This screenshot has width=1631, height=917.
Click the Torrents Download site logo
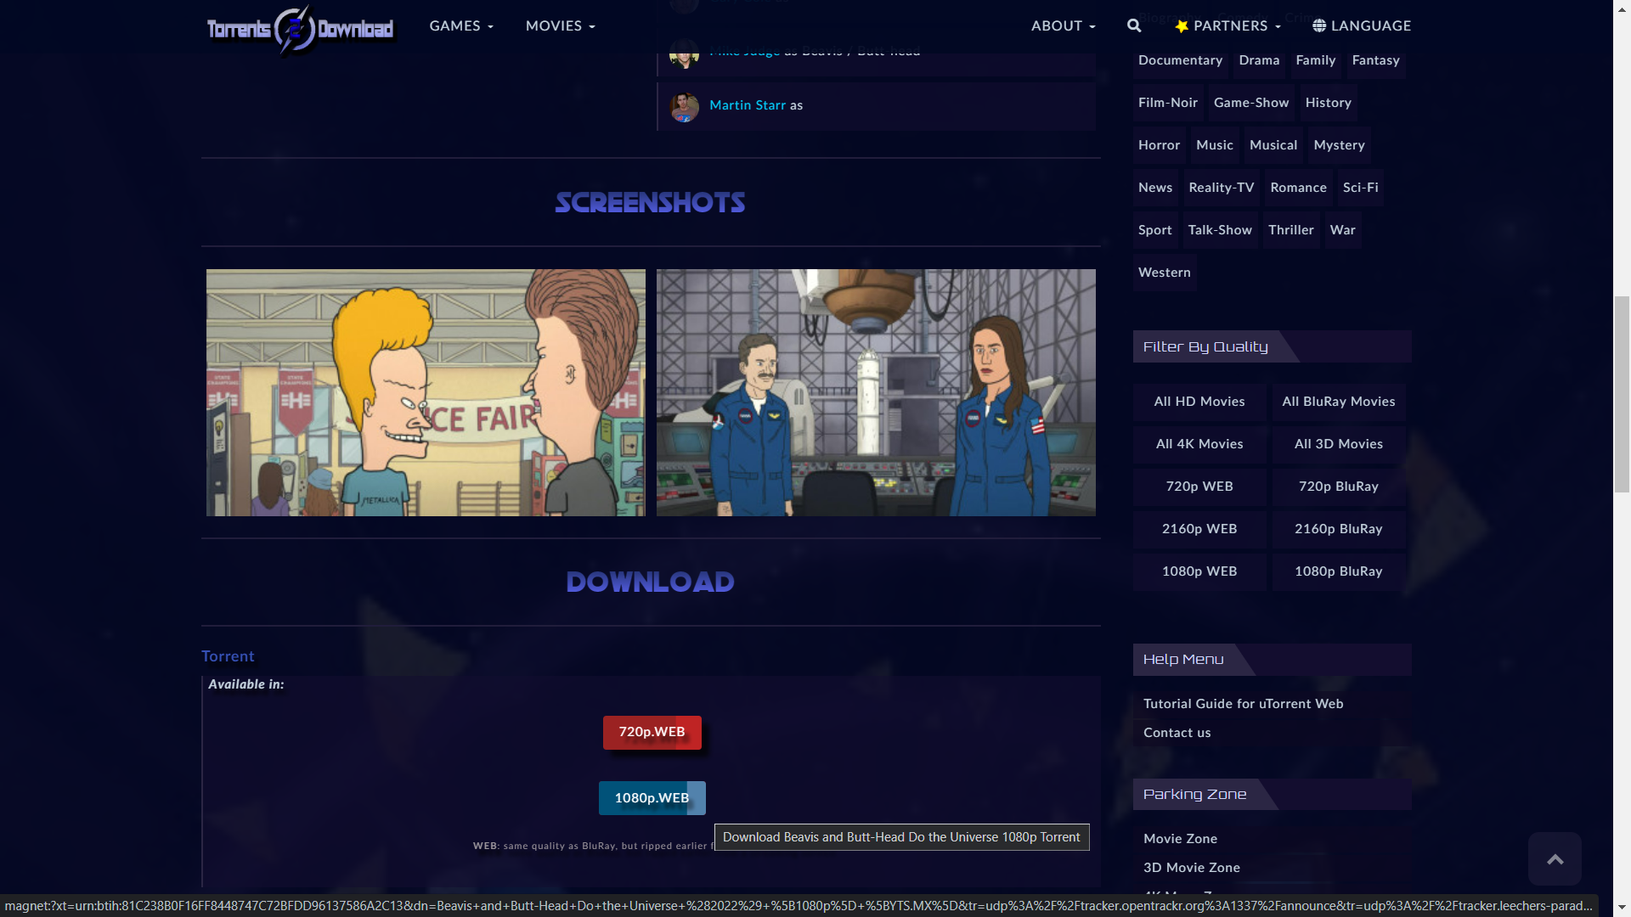[300, 29]
